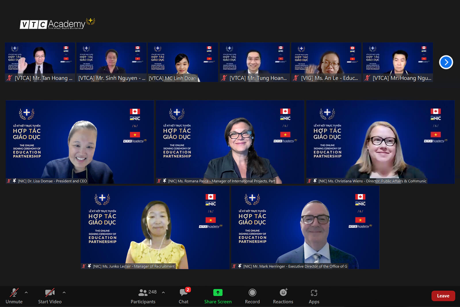Open Chat with 2 unread messages

(x=183, y=296)
